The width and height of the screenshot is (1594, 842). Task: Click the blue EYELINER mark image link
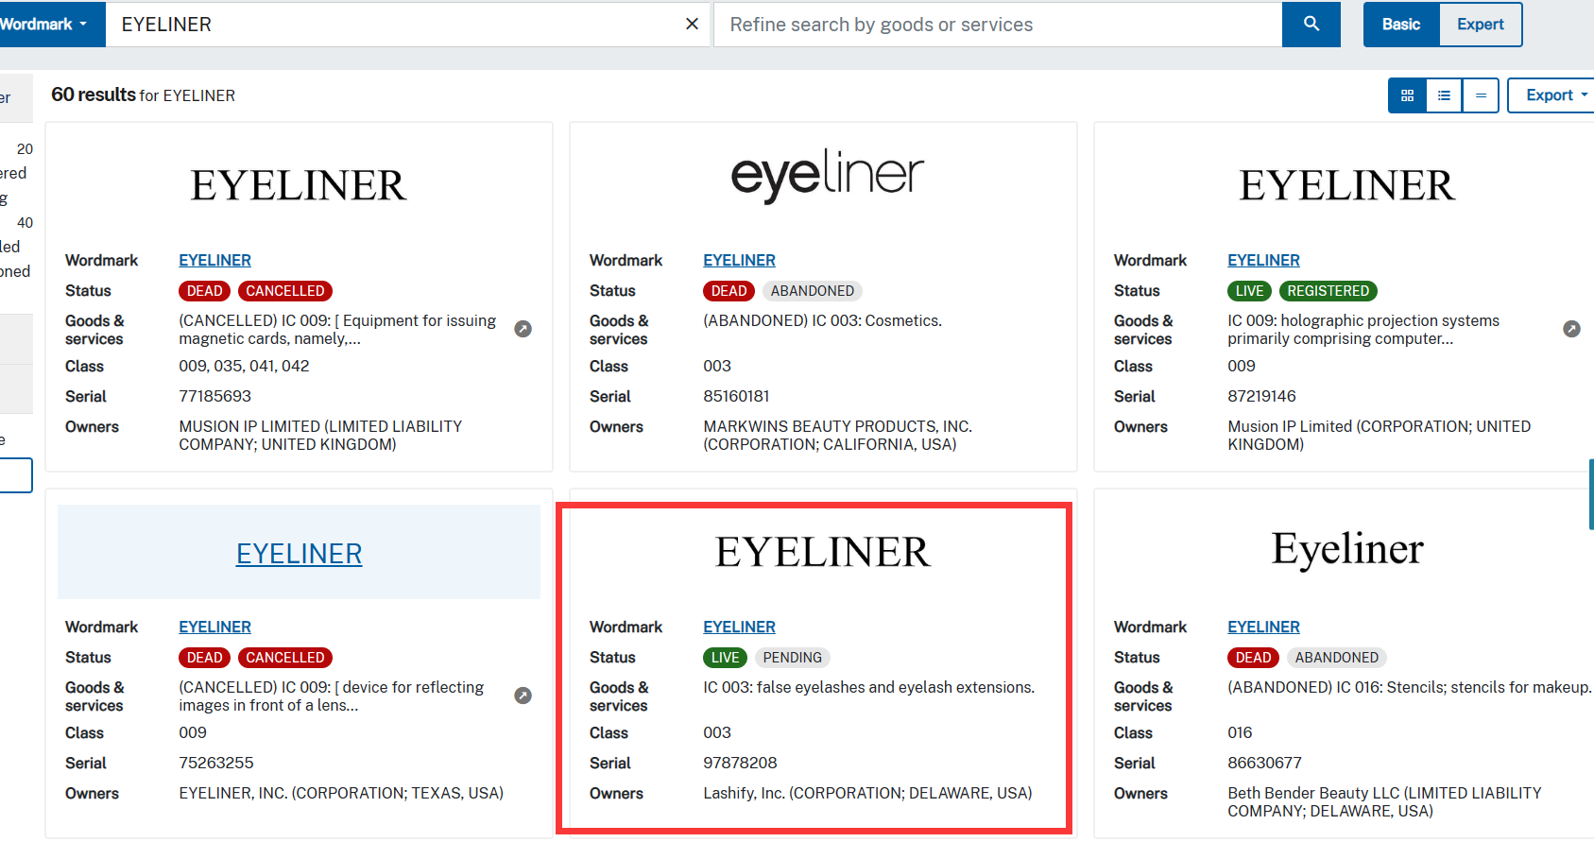click(x=299, y=553)
